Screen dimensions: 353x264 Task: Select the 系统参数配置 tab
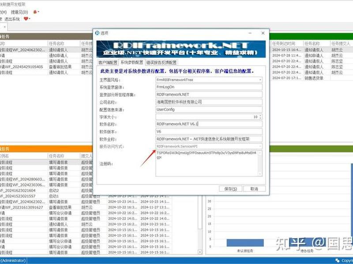[x=131, y=62]
